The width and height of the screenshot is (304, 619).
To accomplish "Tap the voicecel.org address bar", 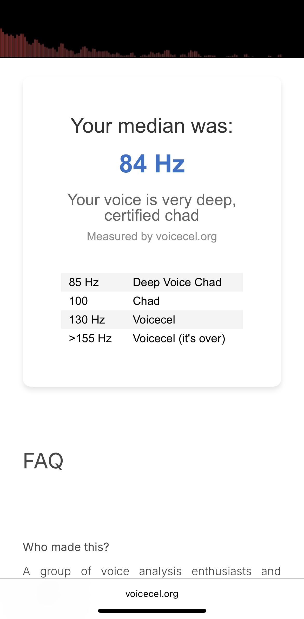I will (152, 594).
